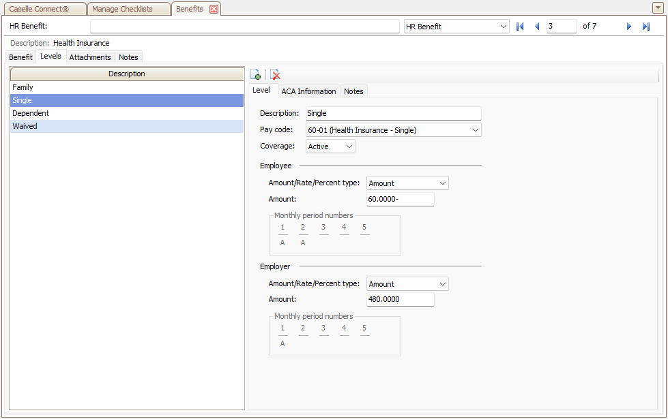This screenshot has height=419, width=668.
Task: Open the HR Benefit search type dropdown
Action: click(504, 27)
